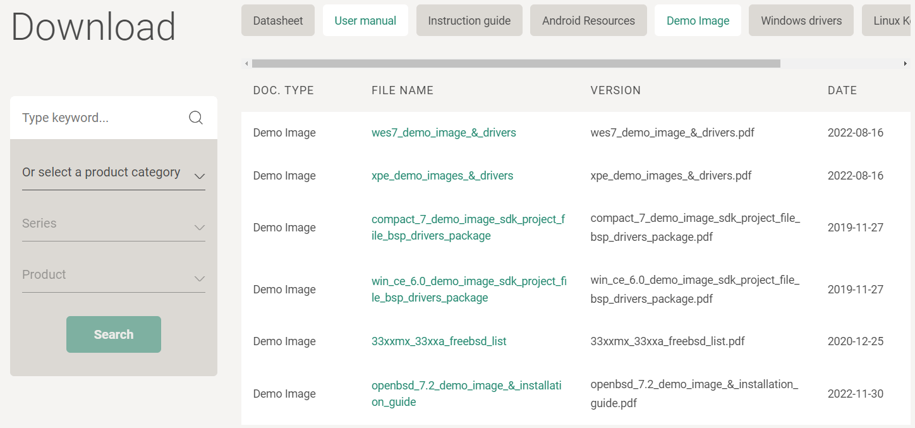
Task: Click Demo Image cell in openbsd row
Action: pyautogui.click(x=284, y=394)
